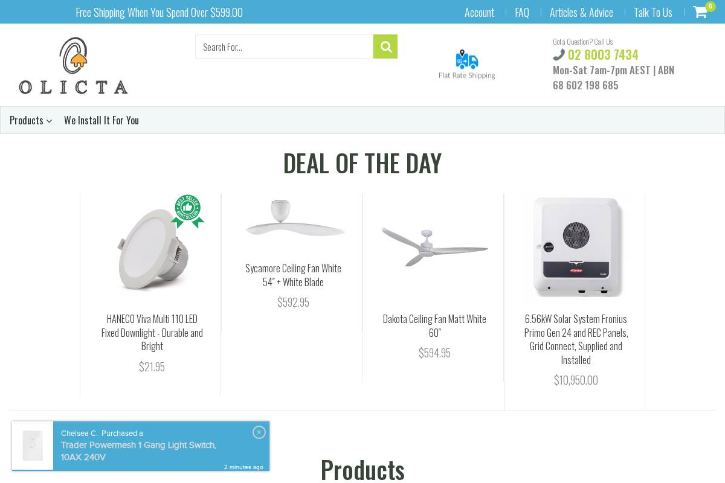Click inside the Search For input field
The height and width of the screenshot is (483, 725).
pyautogui.click(x=284, y=46)
